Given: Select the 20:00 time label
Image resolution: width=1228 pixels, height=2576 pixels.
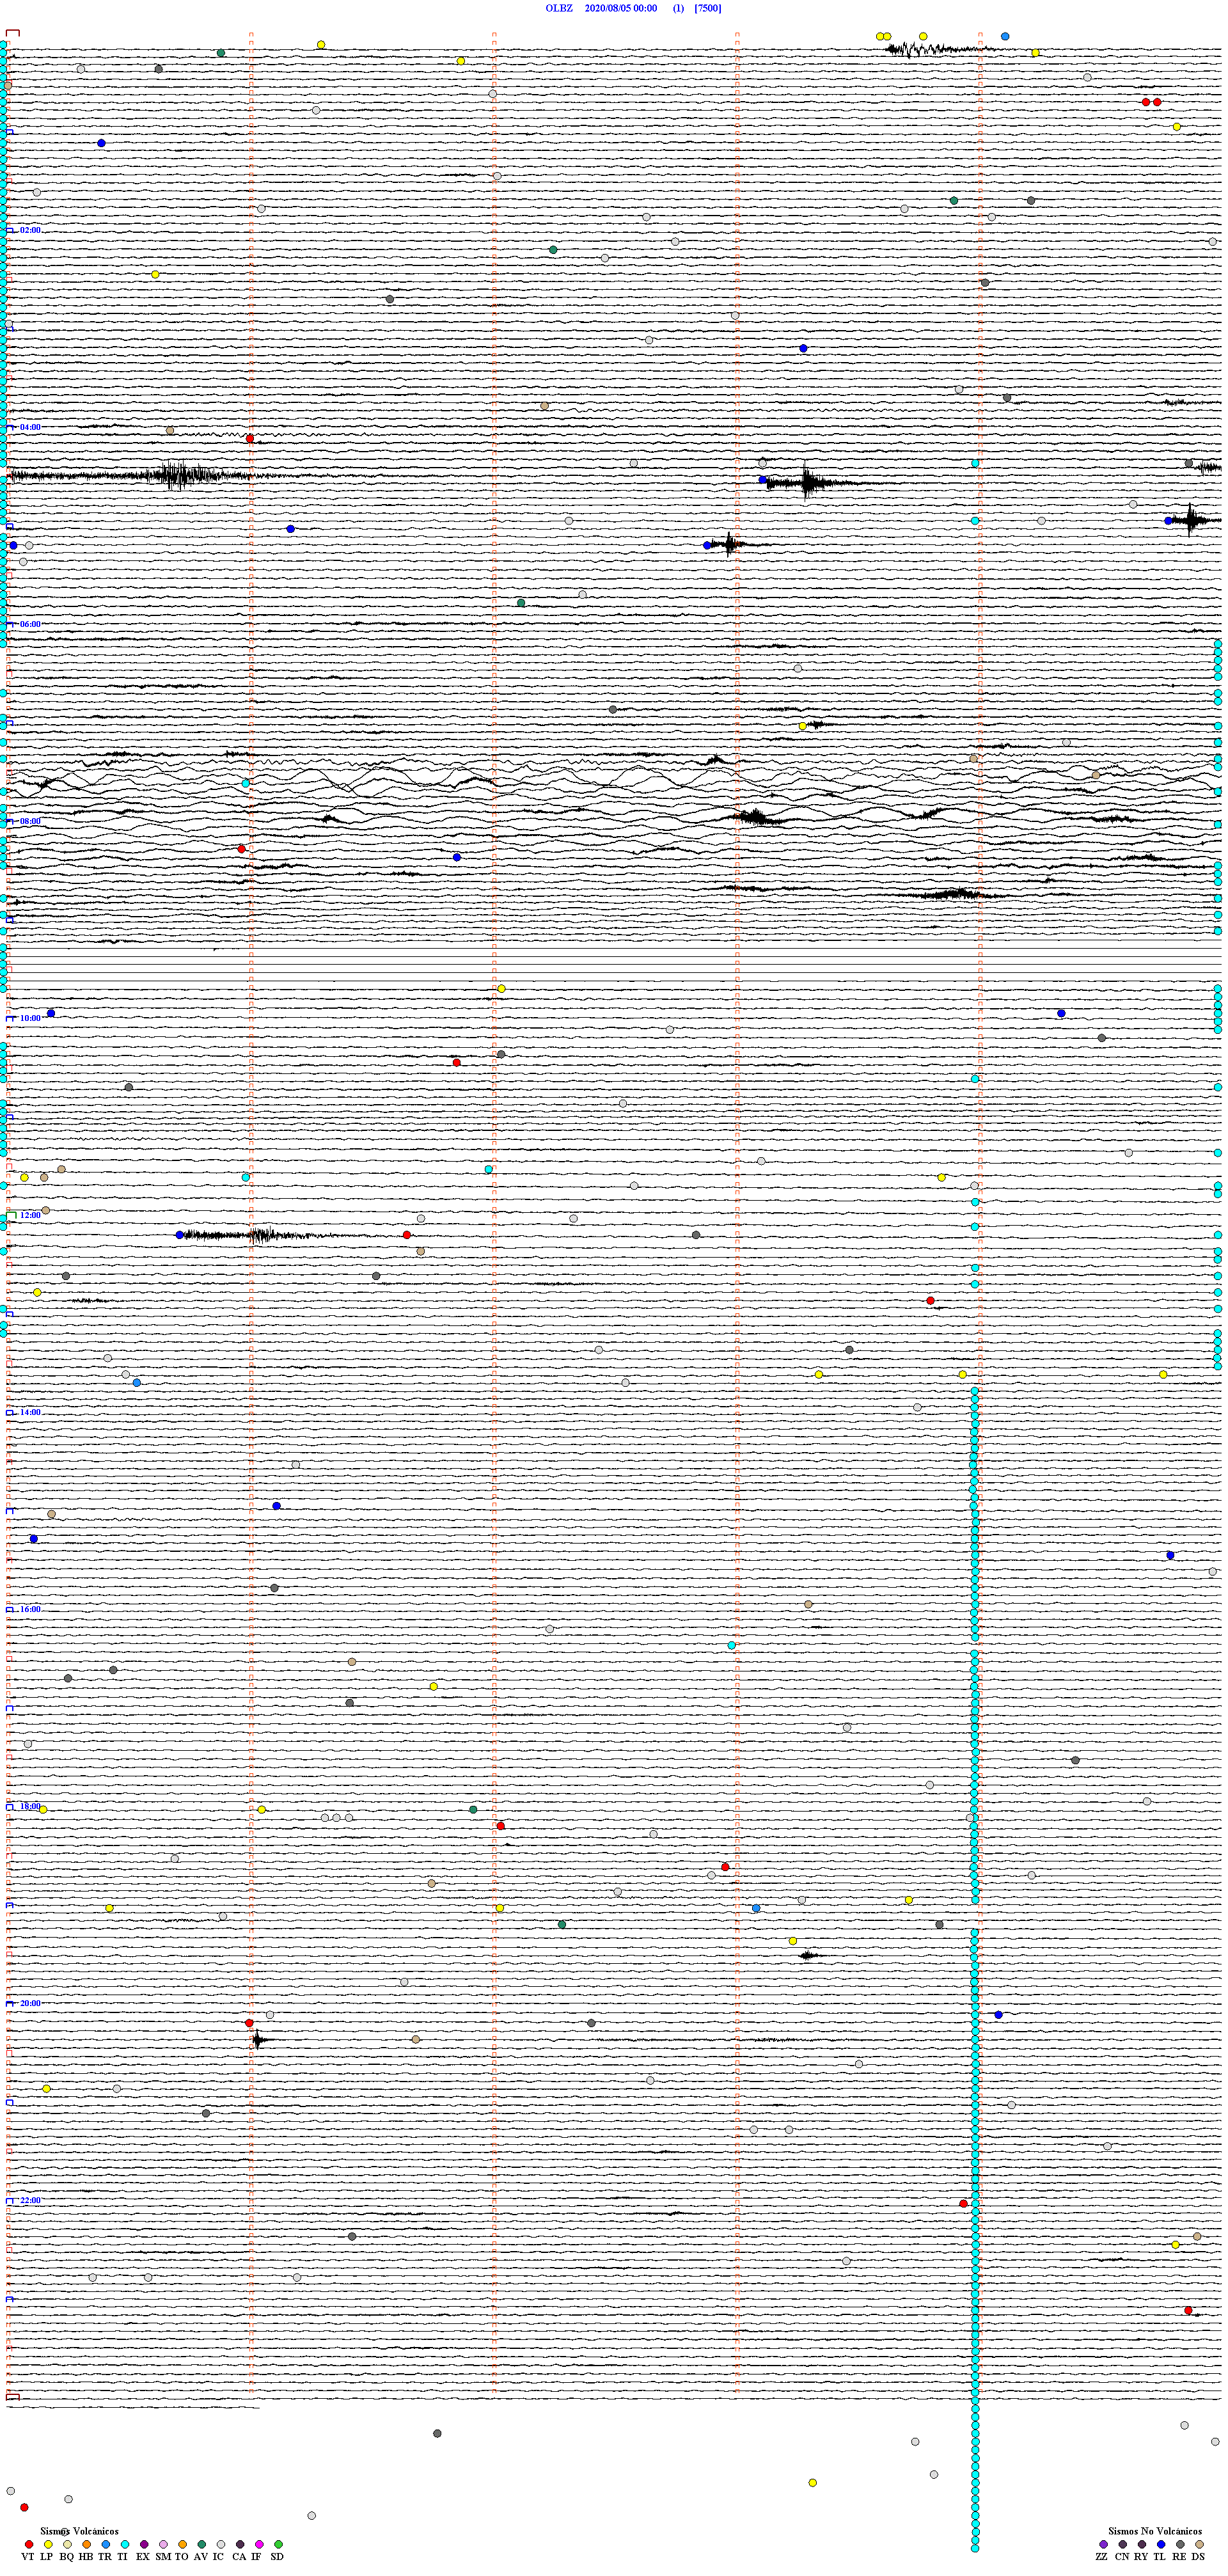Looking at the screenshot, I should click(x=30, y=2003).
